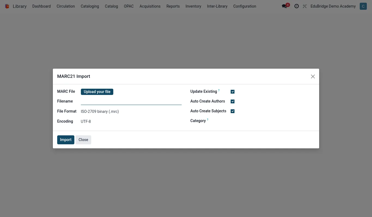Open the messages chat bubble icon
Viewport: 372px width, 217px height.
coord(284,6)
